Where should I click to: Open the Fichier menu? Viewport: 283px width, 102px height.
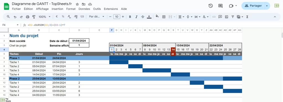(16, 9)
